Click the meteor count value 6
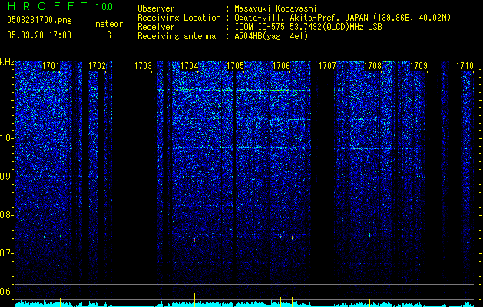Screen dimensions: 483x307 click(109, 35)
